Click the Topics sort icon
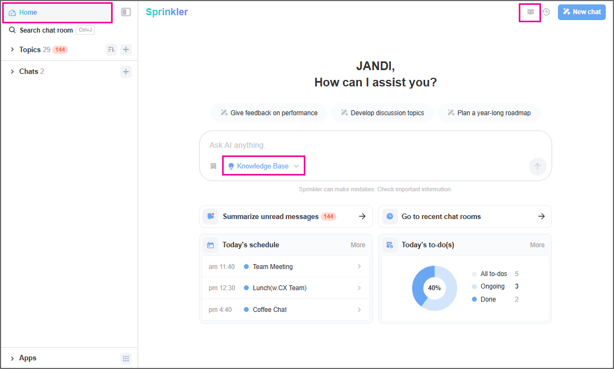 click(x=111, y=49)
